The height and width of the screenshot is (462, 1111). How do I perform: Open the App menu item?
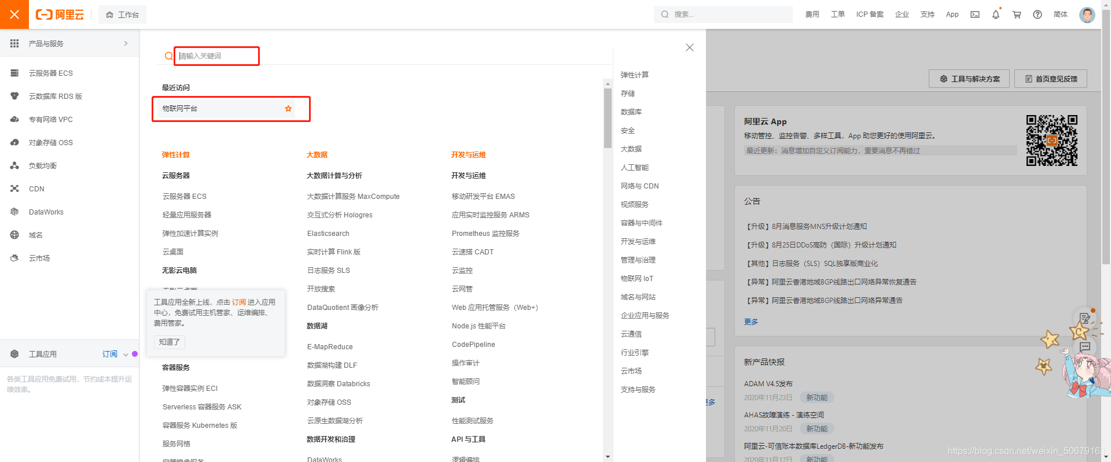952,14
